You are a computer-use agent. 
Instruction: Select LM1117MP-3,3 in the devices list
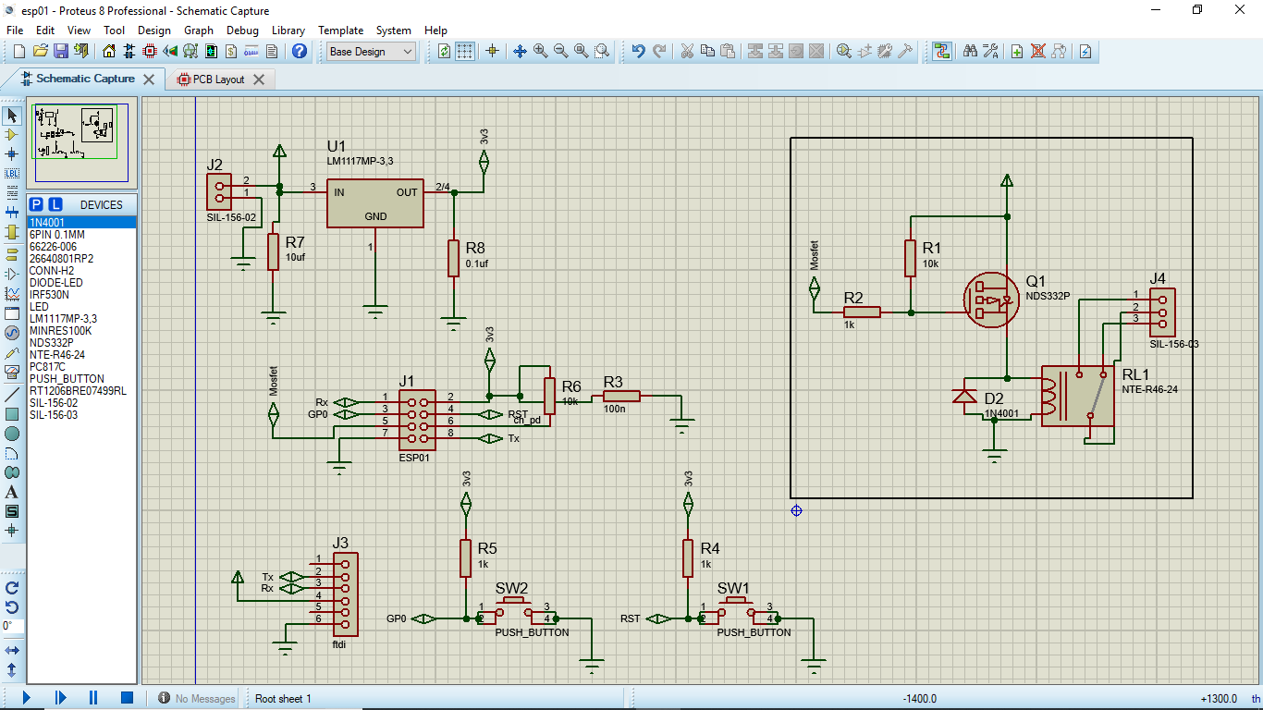(x=81, y=319)
